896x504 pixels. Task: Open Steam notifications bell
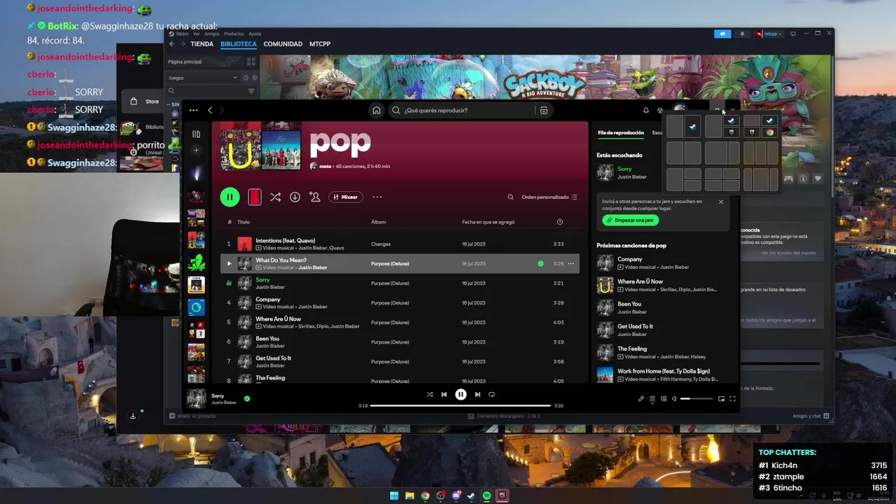(x=742, y=34)
